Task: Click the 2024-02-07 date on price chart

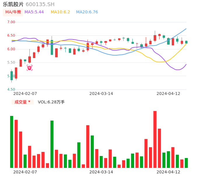Action: (25, 94)
